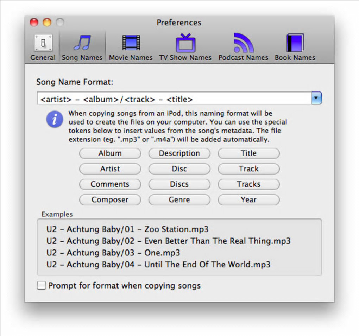Open the Podcast Names RSS icon
The image size is (359, 336).
[243, 43]
